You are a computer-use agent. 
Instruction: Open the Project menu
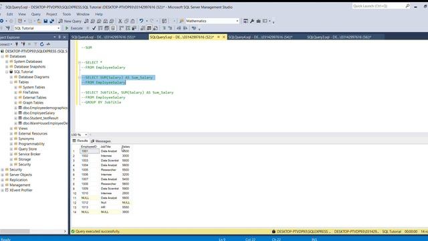51,14
